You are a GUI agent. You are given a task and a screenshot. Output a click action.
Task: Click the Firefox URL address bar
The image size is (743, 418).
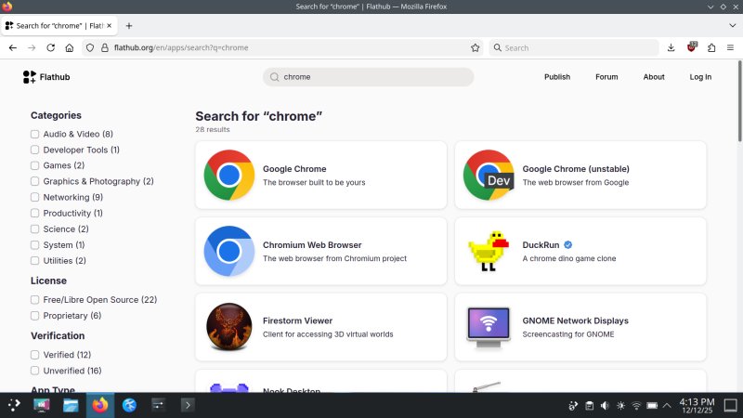point(282,48)
